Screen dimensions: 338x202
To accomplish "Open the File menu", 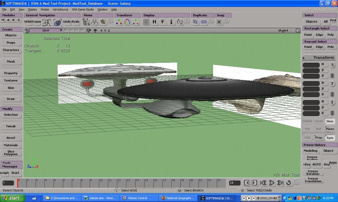I will tap(4, 10).
